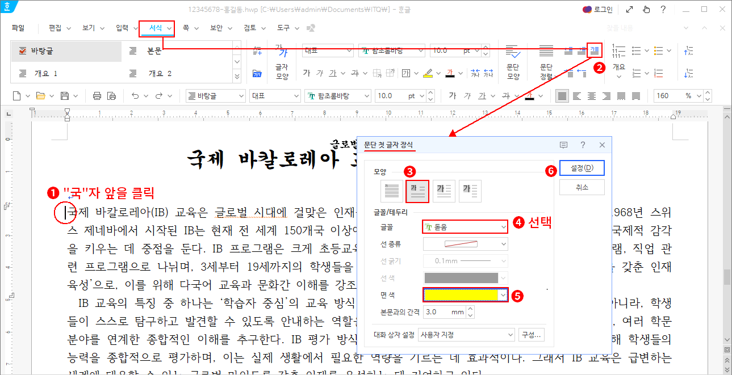The width and height of the screenshot is (732, 375).
Task: Click the new document icon
Action: 16,96
